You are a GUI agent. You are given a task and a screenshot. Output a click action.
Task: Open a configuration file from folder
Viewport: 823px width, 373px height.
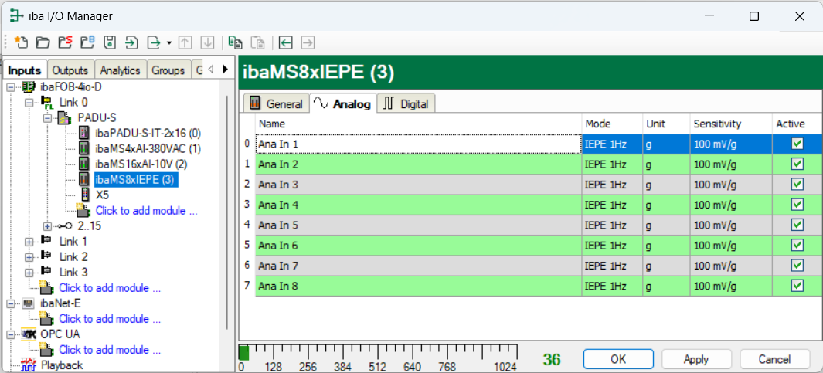pyautogui.click(x=43, y=42)
